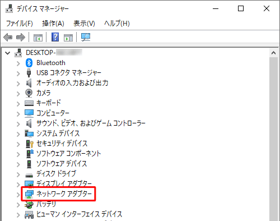This screenshot has width=280, height=221.
Task: Close the Device Manager window
Action: [x=267, y=8]
